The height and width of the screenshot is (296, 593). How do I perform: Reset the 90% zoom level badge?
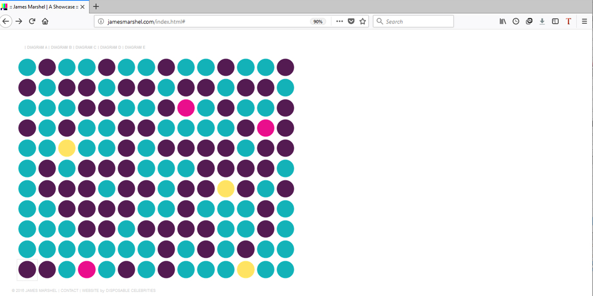click(318, 21)
